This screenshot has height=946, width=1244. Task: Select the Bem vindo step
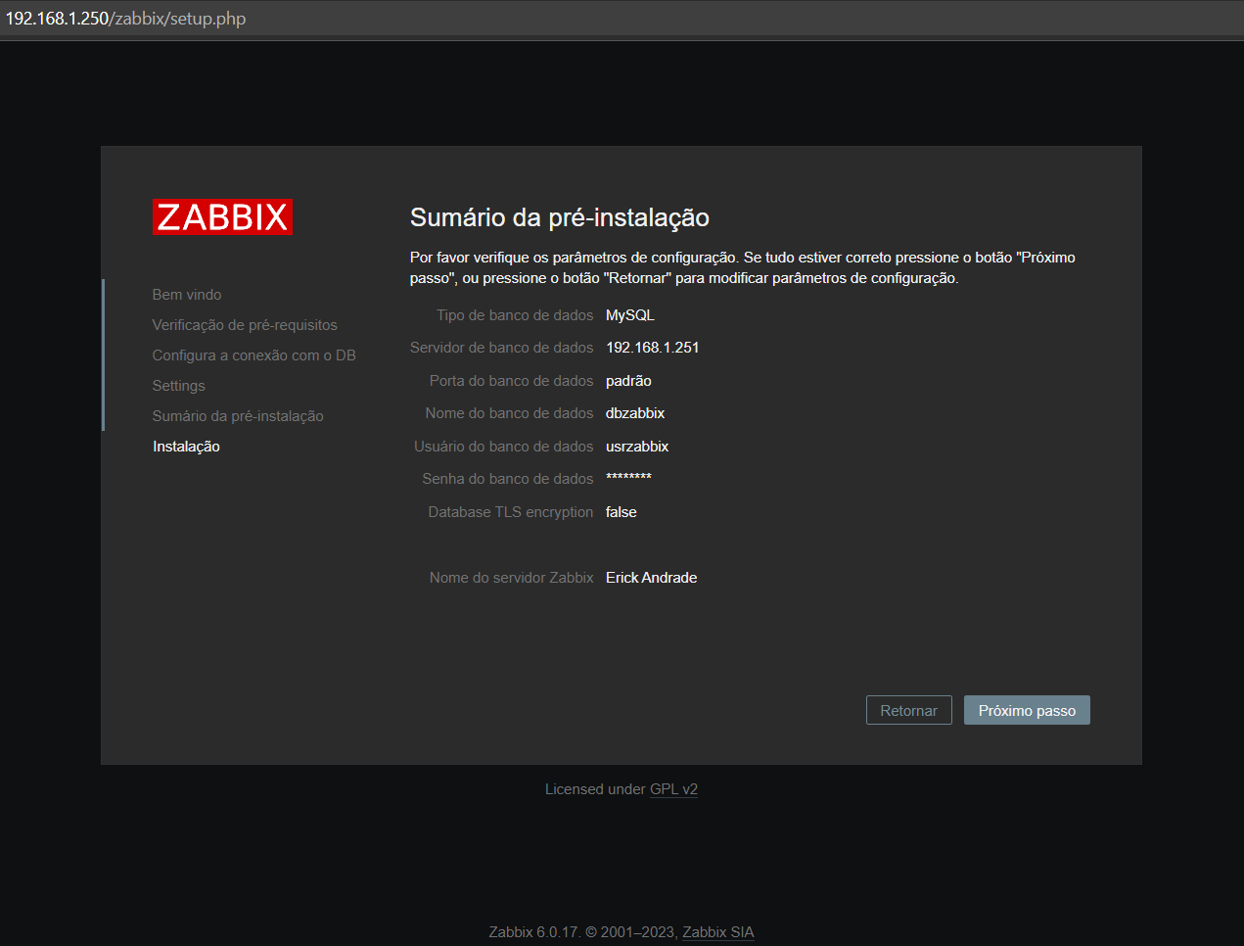[187, 295]
